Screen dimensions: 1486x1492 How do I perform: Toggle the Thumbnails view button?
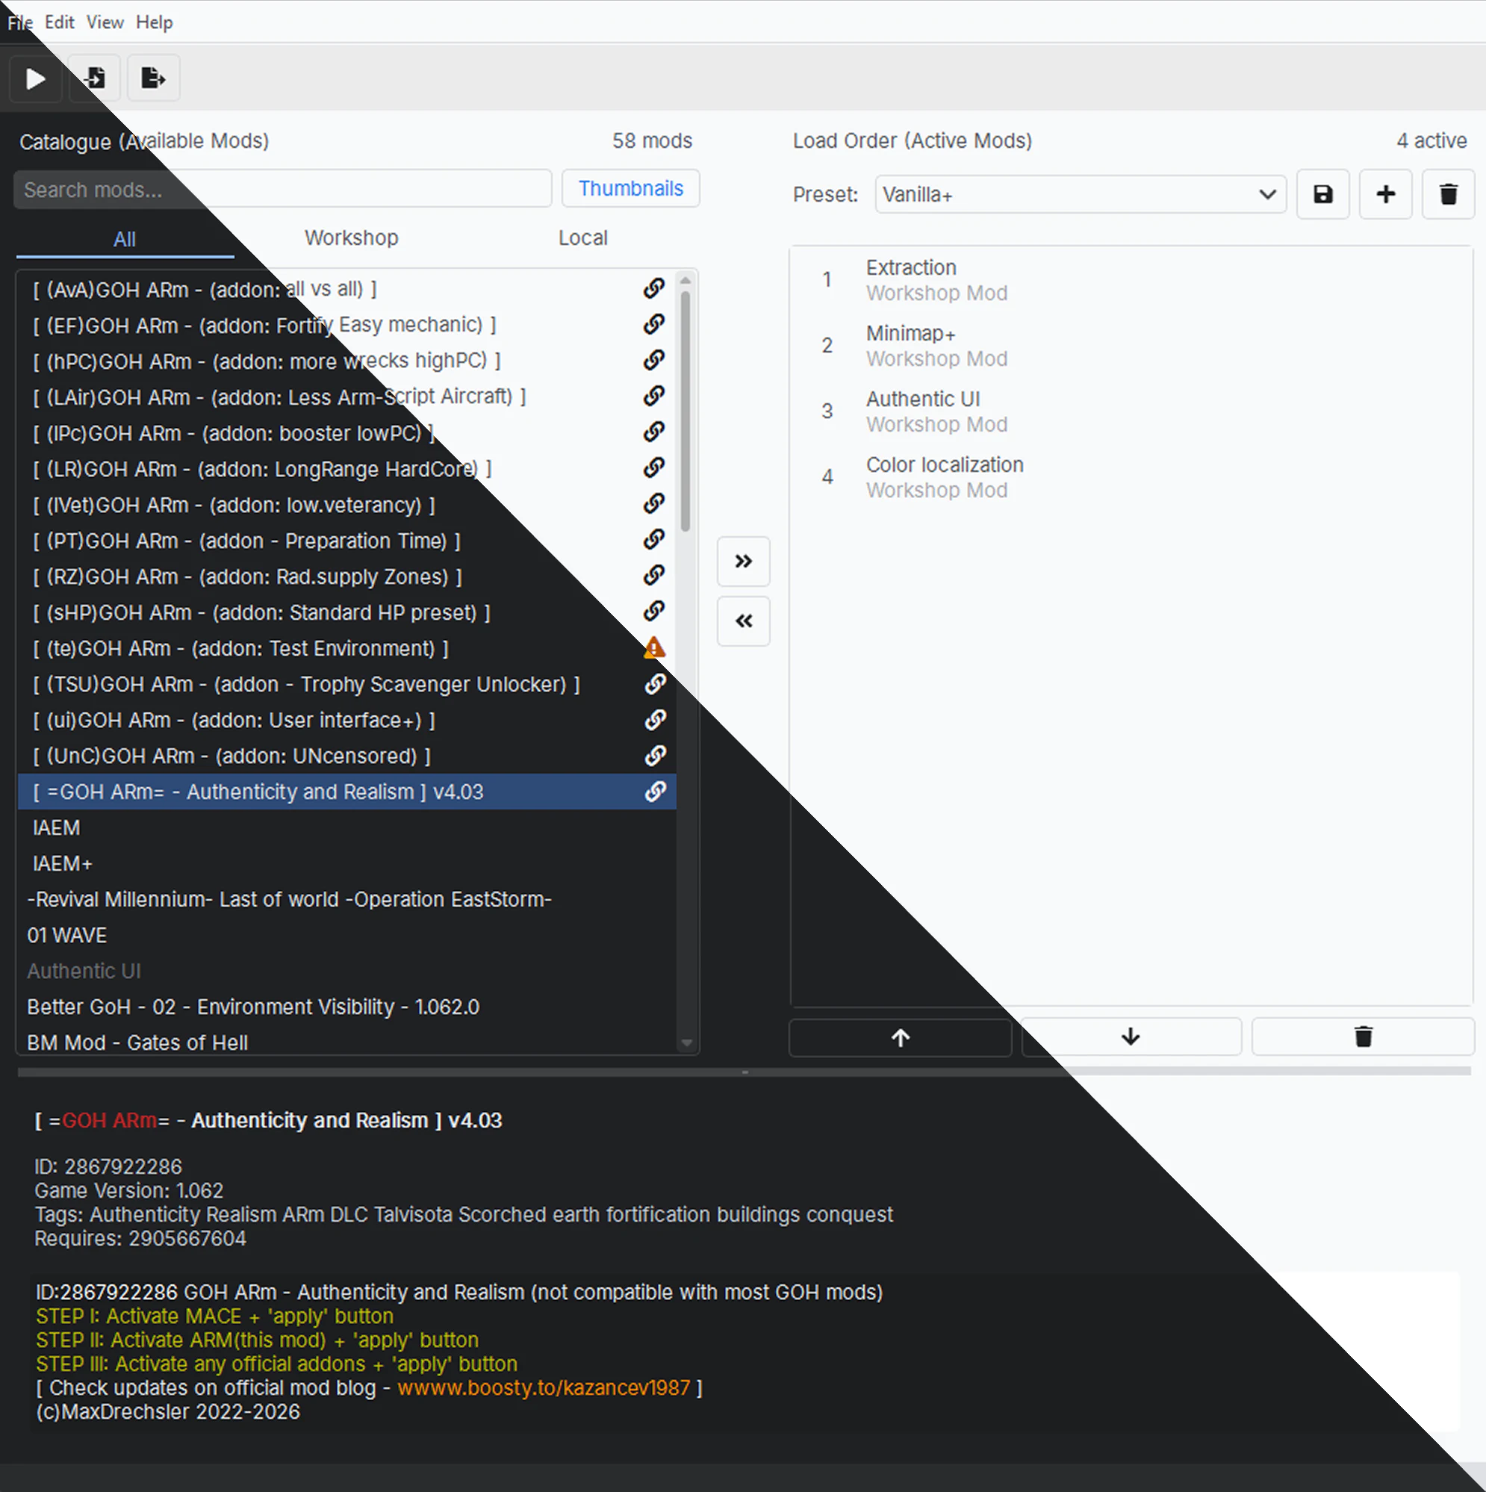coord(631,188)
